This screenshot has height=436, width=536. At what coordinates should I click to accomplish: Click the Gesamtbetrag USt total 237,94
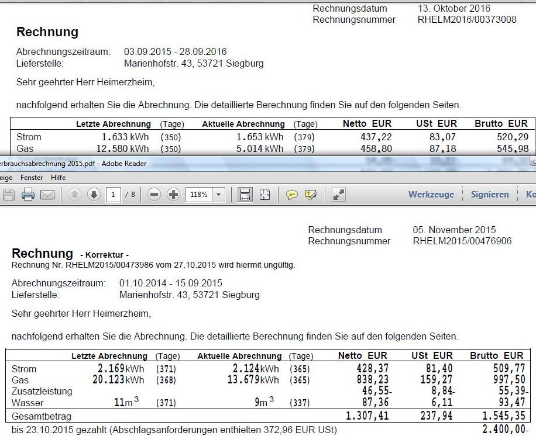click(x=436, y=416)
